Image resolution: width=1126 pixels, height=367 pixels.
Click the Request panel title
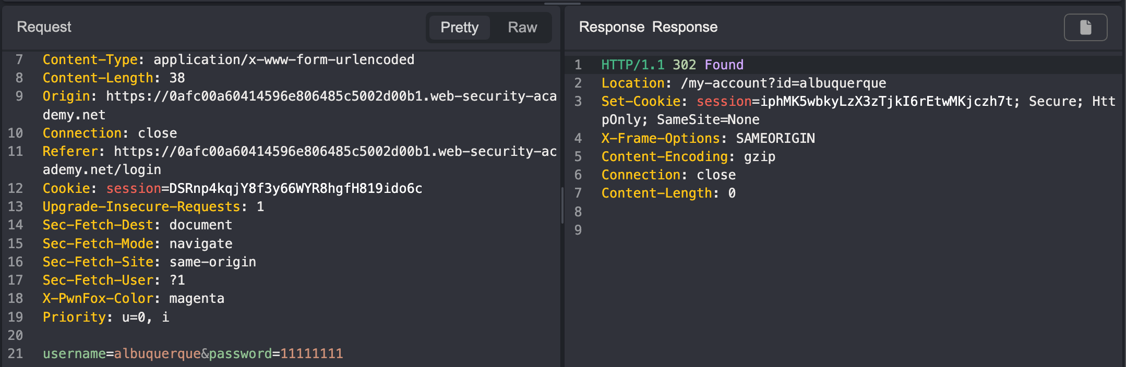(44, 27)
